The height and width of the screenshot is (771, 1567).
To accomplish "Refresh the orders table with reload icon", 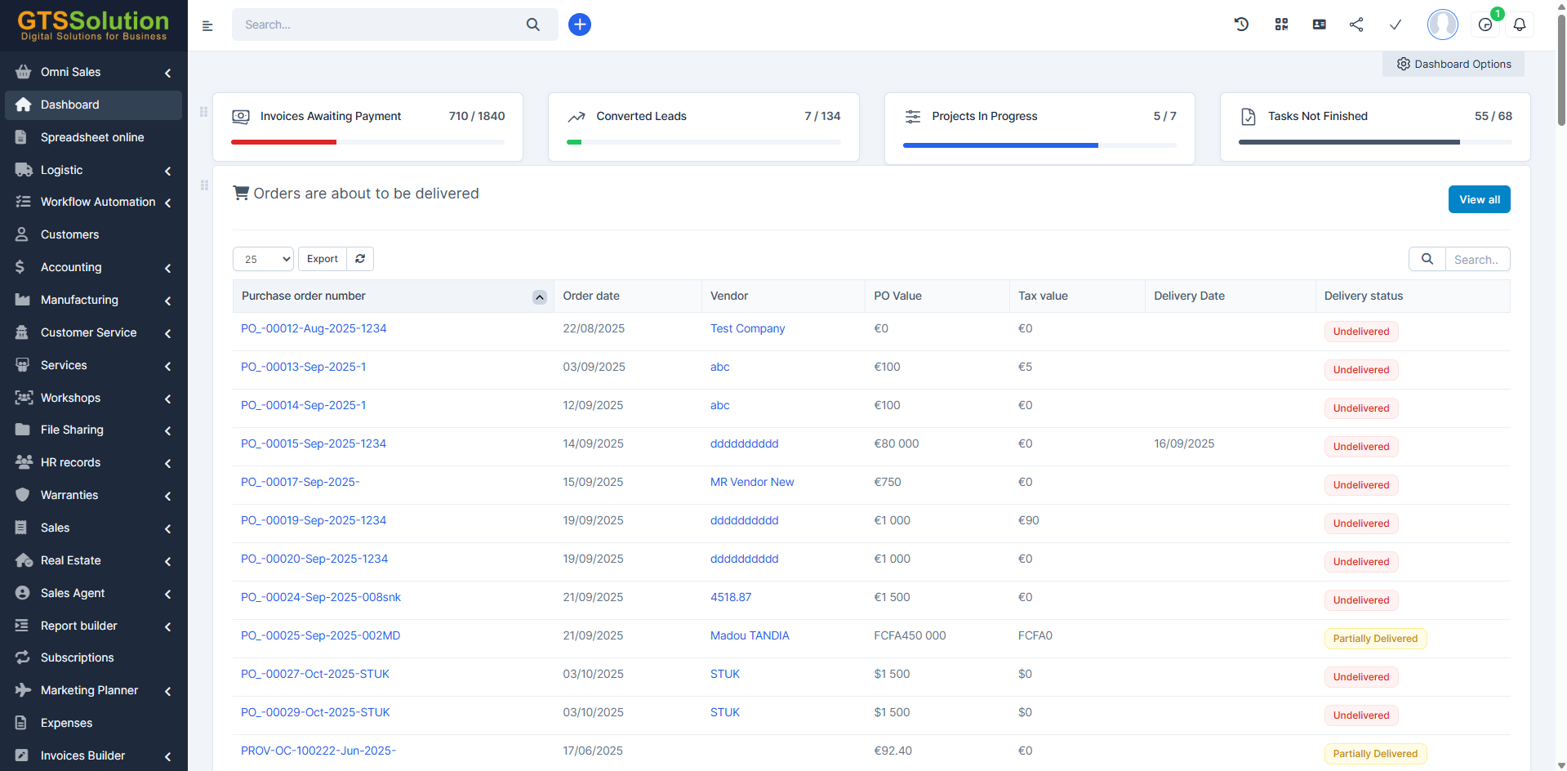I will click(x=360, y=259).
